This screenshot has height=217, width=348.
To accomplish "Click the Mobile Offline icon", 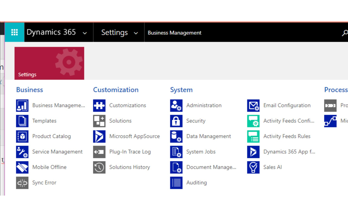I will point(22,167).
